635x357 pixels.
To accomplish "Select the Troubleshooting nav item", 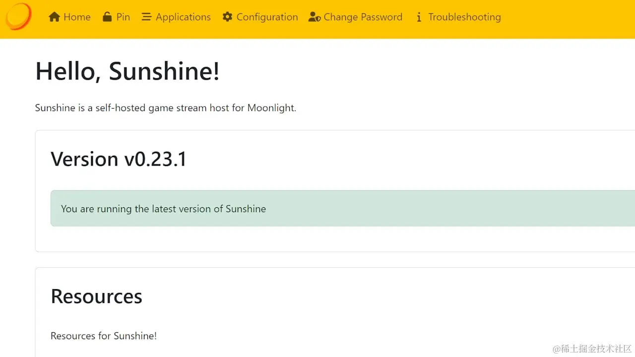I will tap(458, 17).
